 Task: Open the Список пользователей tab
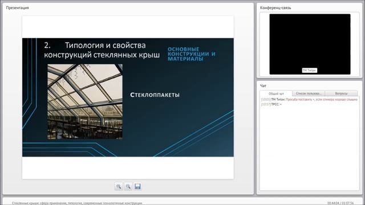point(309,93)
